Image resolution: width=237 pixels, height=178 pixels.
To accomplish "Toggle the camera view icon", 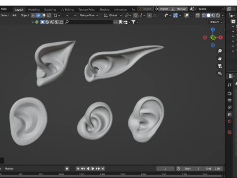I will point(220,66).
